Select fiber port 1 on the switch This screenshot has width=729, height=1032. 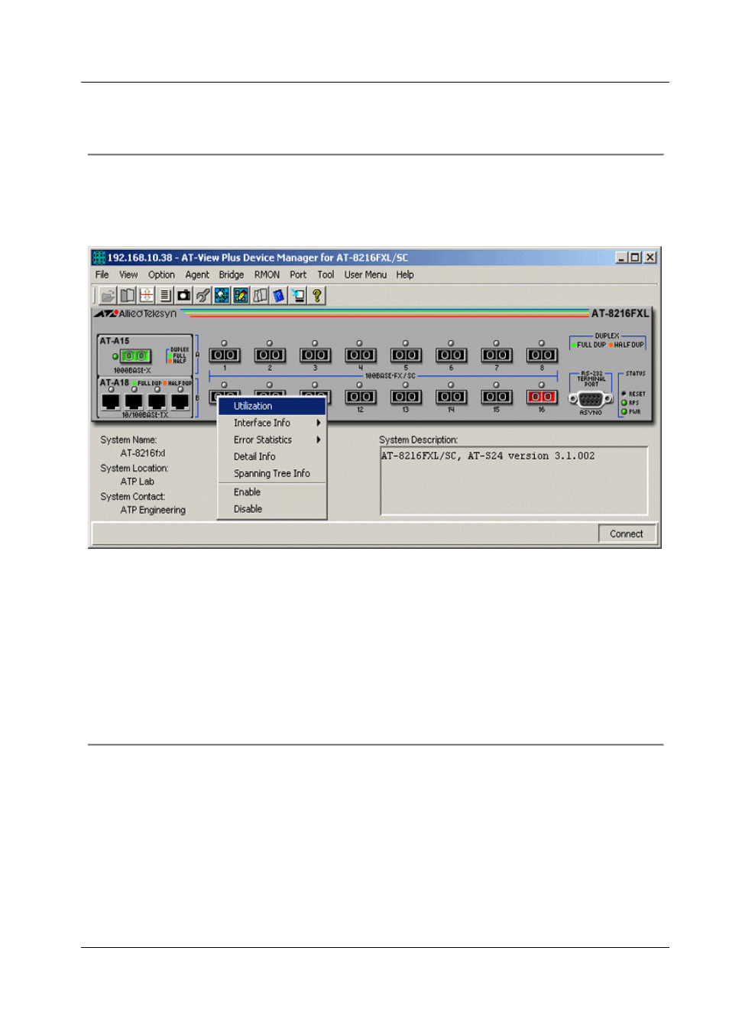point(224,355)
